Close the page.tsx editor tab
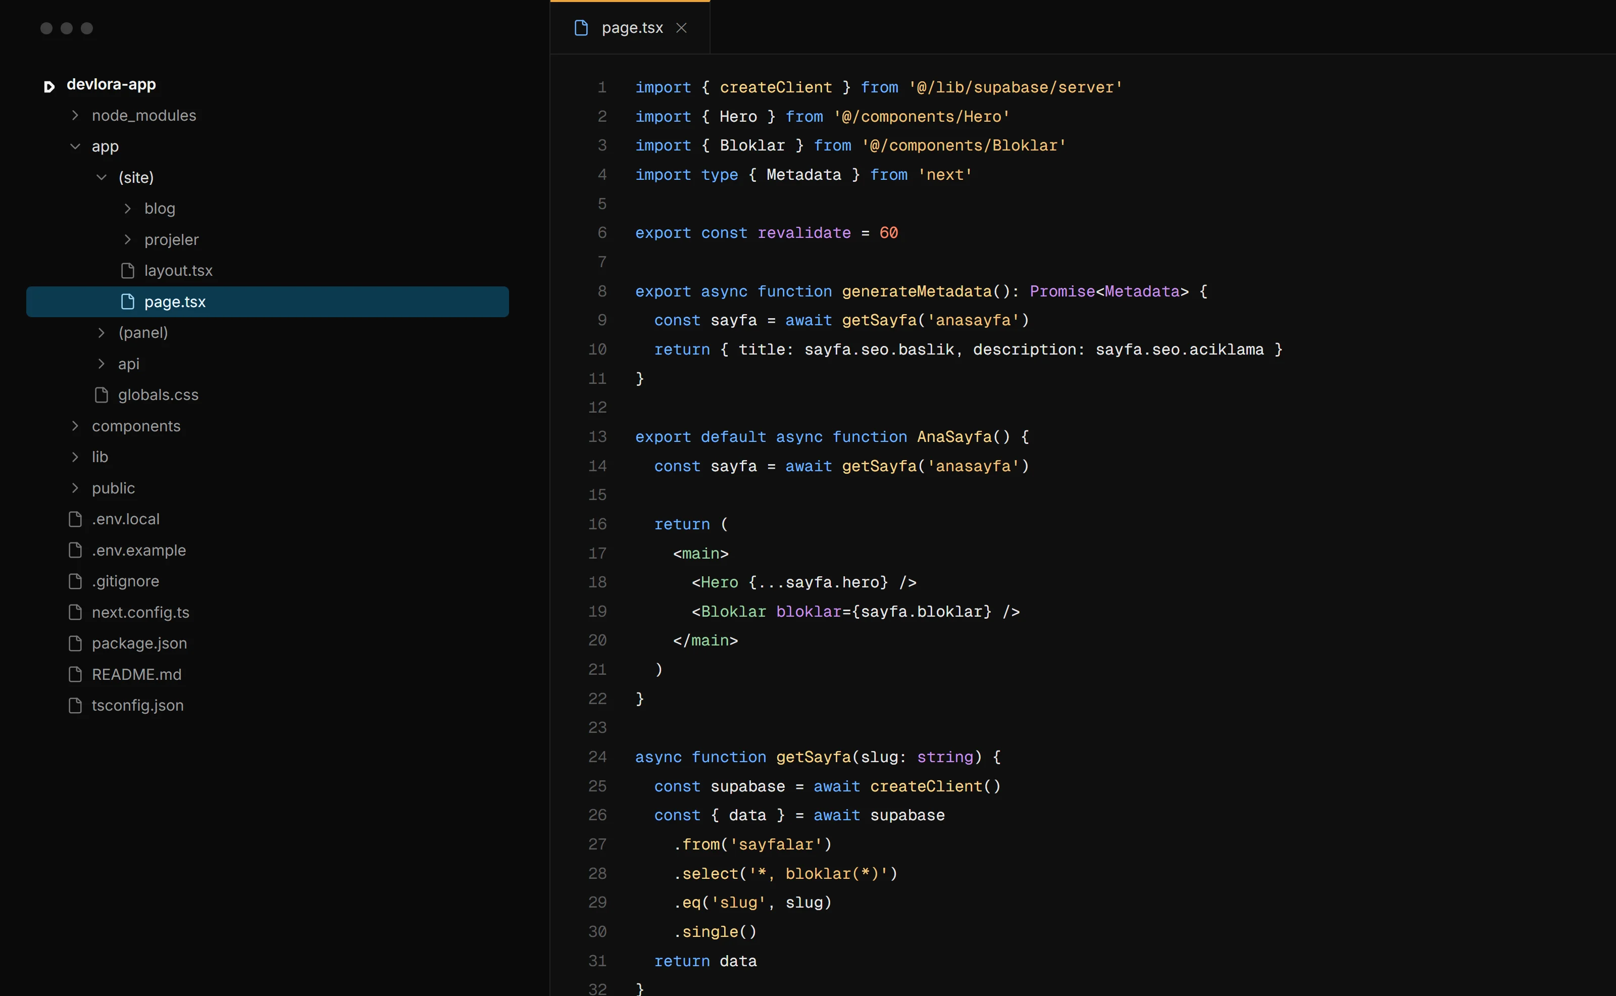Image resolution: width=1616 pixels, height=996 pixels. pos(682,28)
